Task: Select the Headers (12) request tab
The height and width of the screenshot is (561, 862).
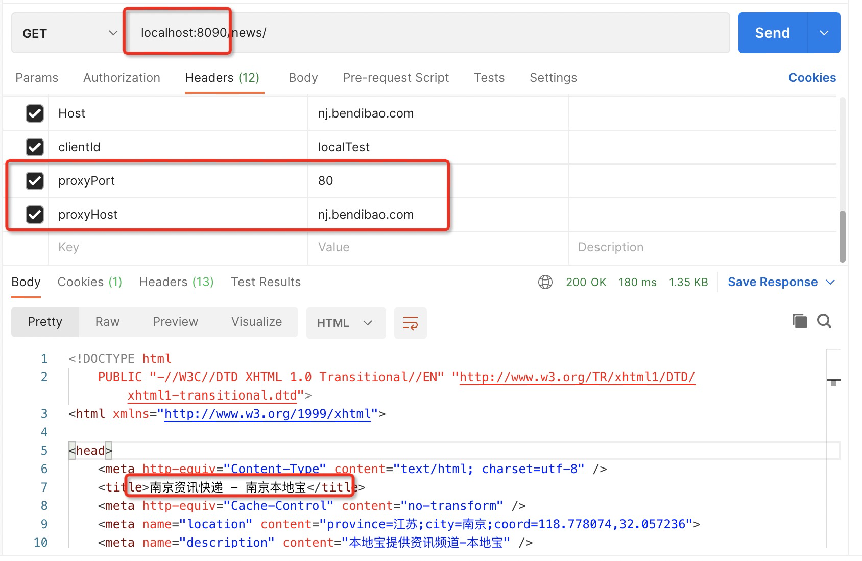Action: point(222,78)
